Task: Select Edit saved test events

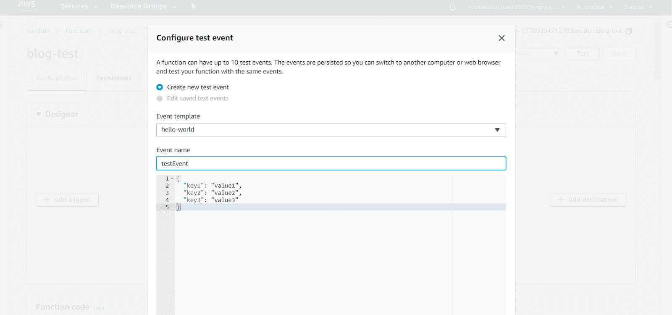Action: tap(160, 98)
